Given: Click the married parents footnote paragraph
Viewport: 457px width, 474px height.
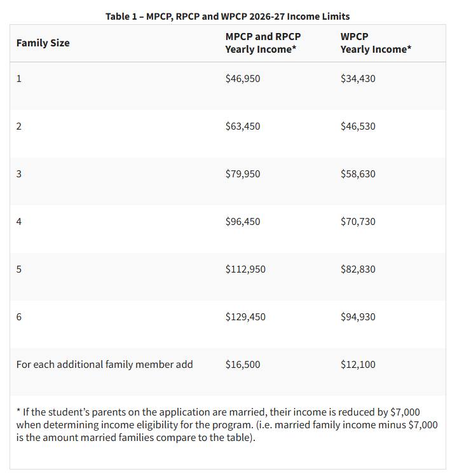Looking at the screenshot, I should click(227, 425).
